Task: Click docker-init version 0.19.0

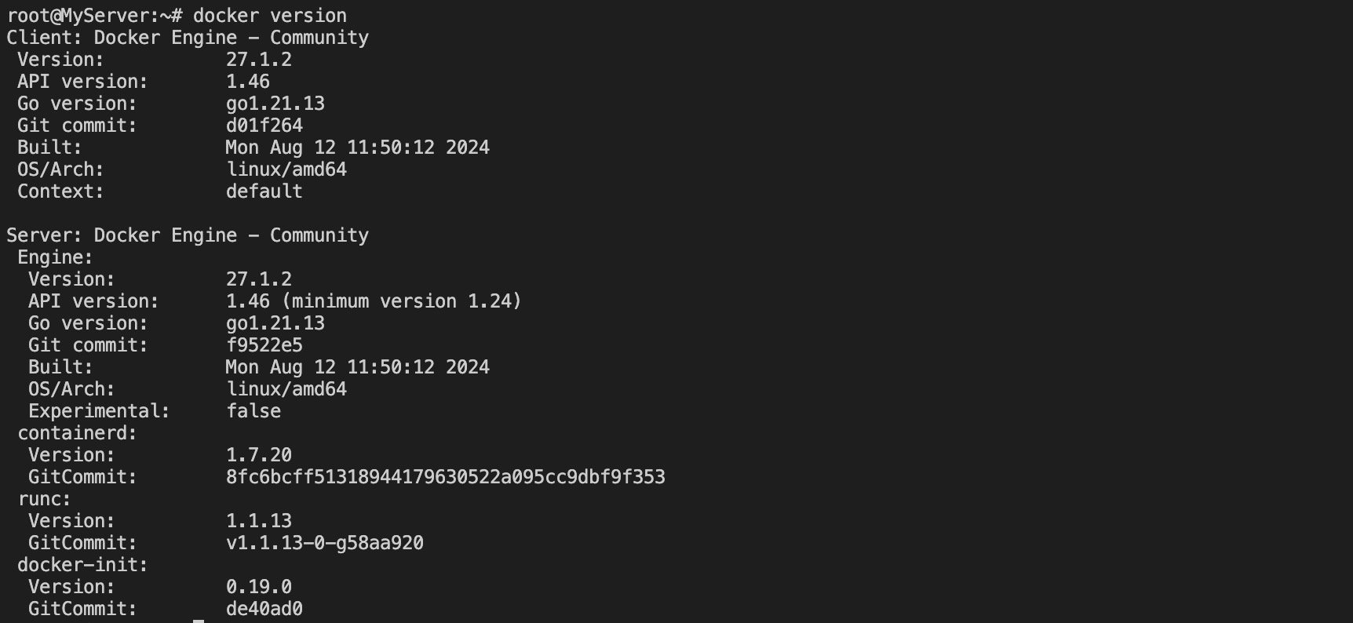Action: coord(259,587)
